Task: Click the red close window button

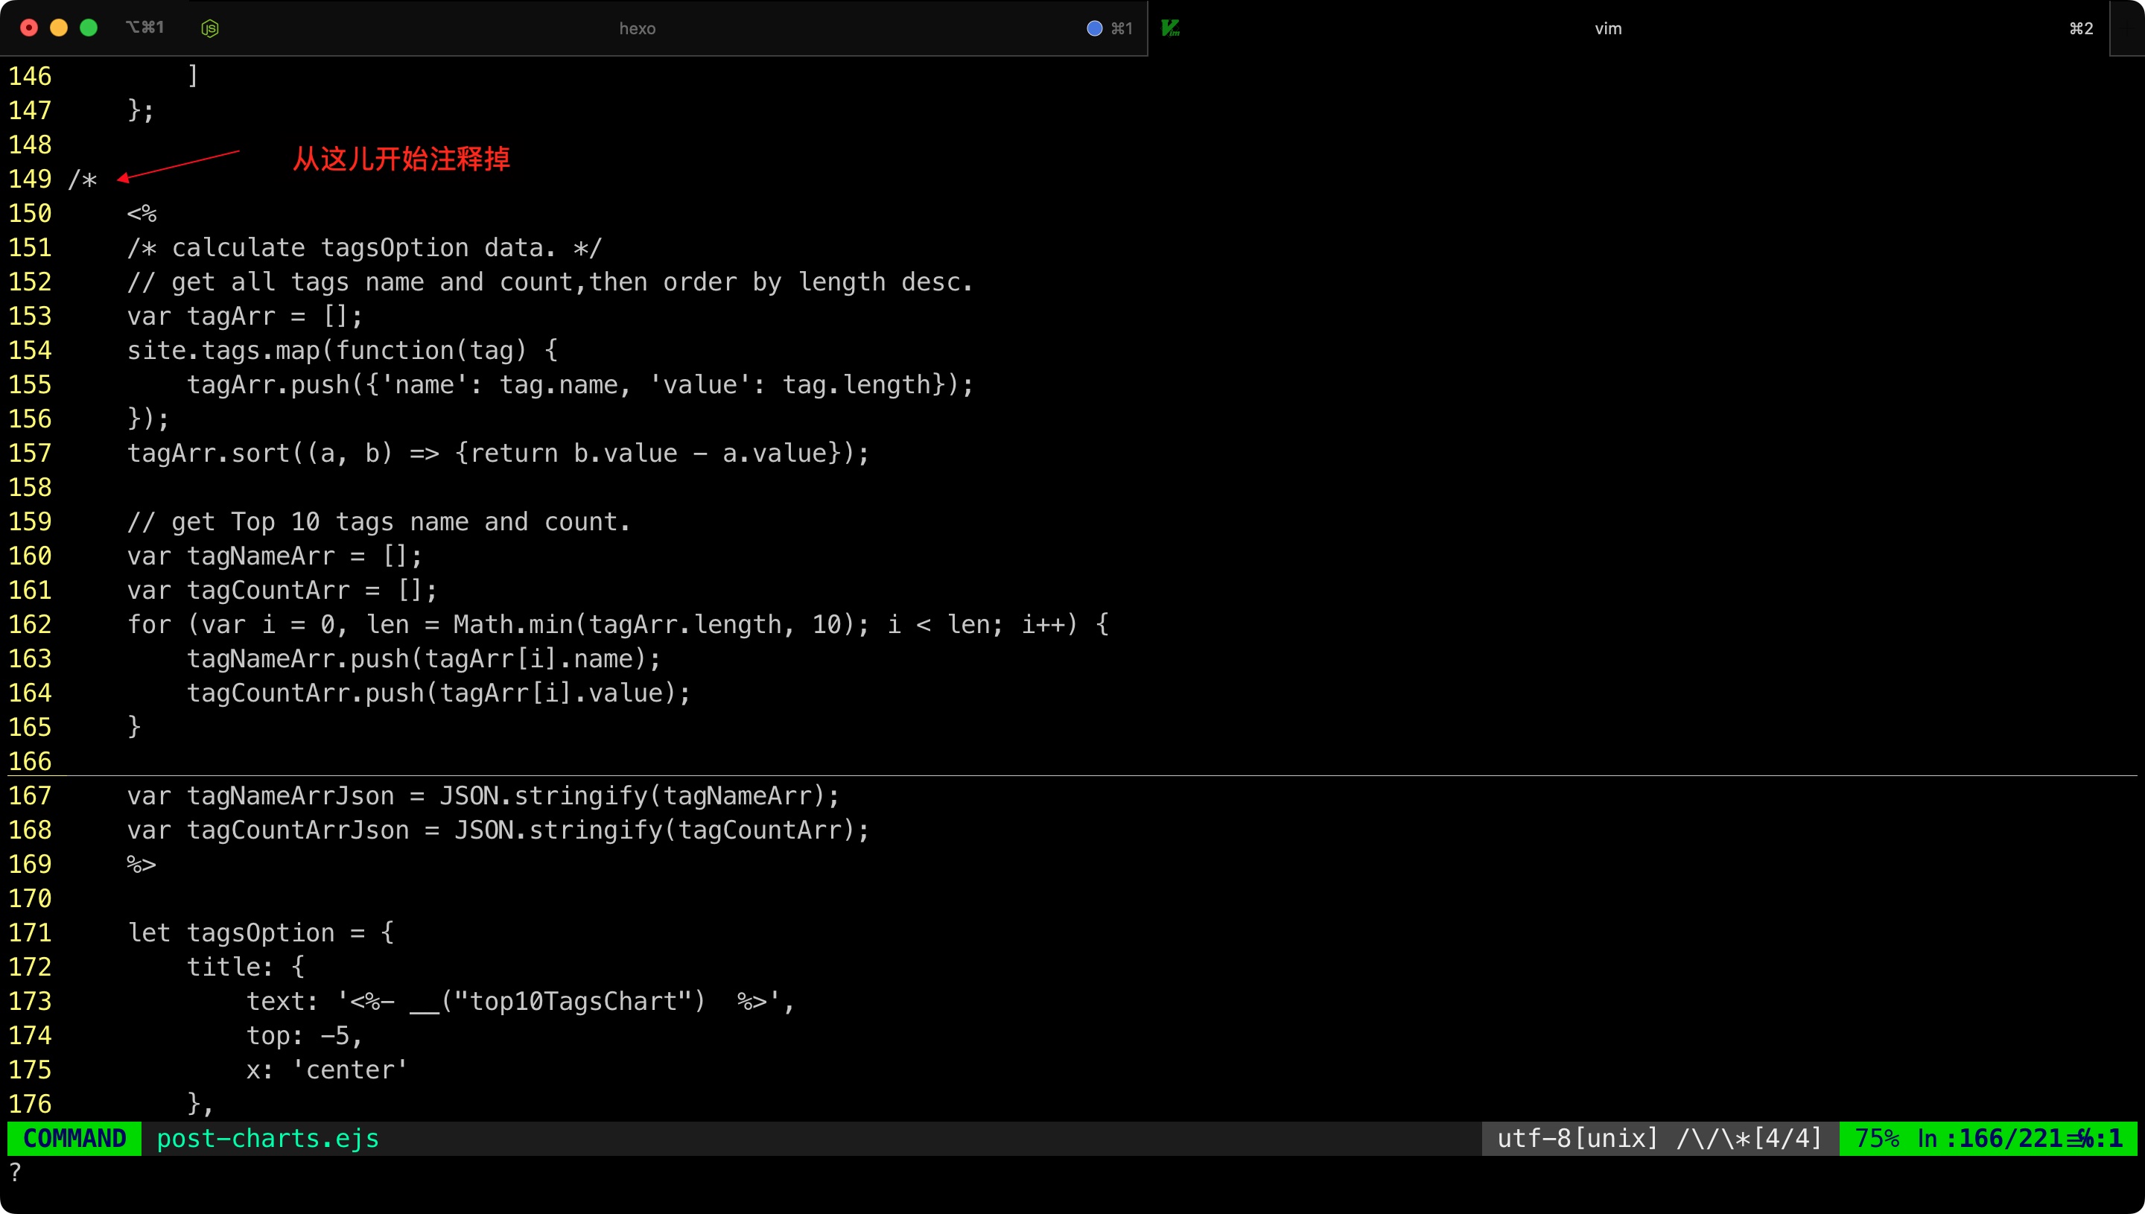Action: click(x=29, y=28)
